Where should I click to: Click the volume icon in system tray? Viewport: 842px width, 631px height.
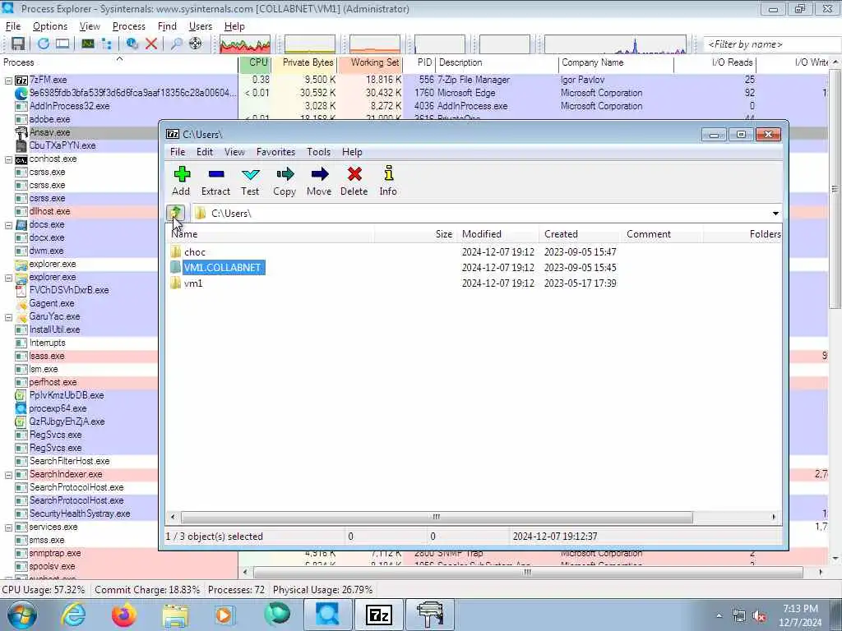click(760, 616)
